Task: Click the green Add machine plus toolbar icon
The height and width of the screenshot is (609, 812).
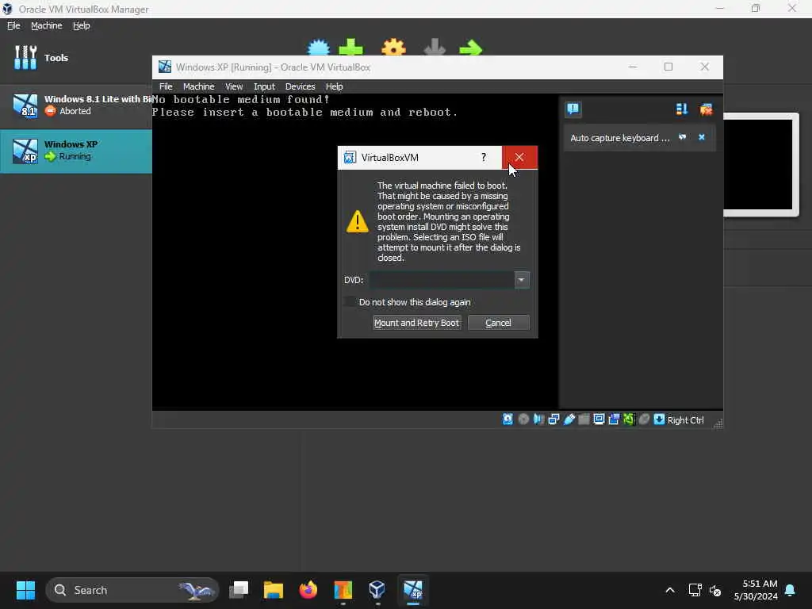Action: pos(350,47)
